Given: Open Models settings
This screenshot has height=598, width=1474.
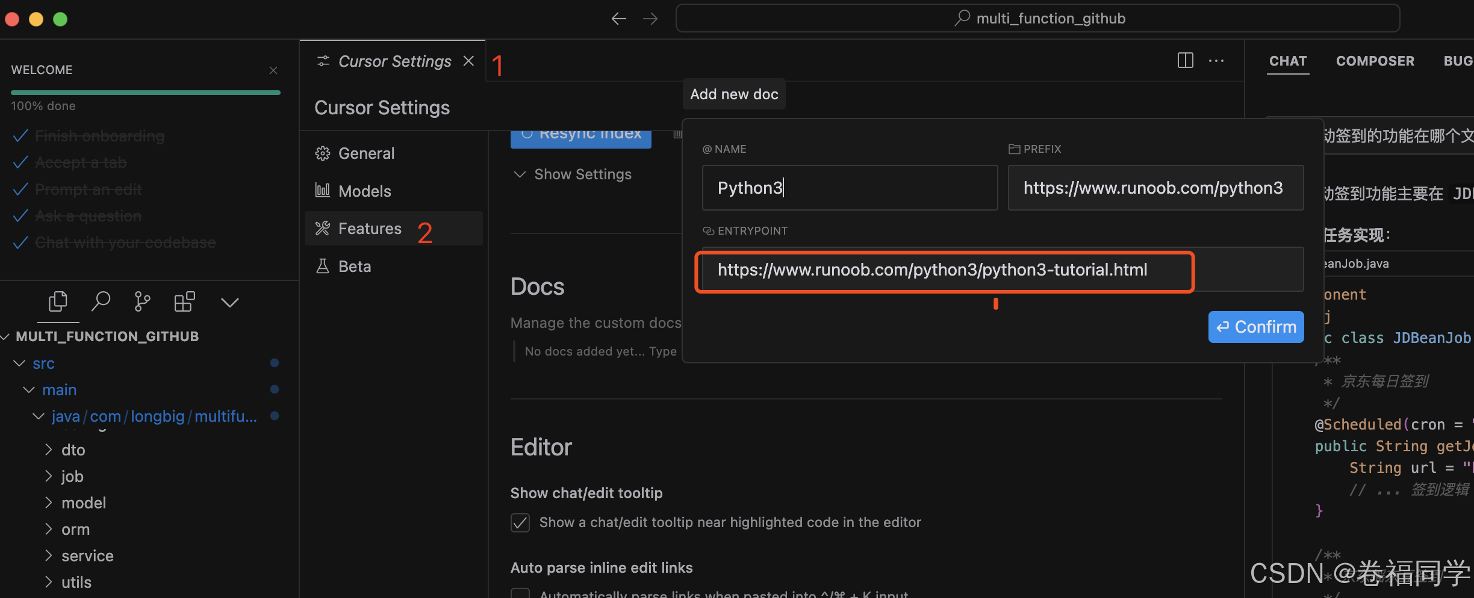Looking at the screenshot, I should pos(394,191).
